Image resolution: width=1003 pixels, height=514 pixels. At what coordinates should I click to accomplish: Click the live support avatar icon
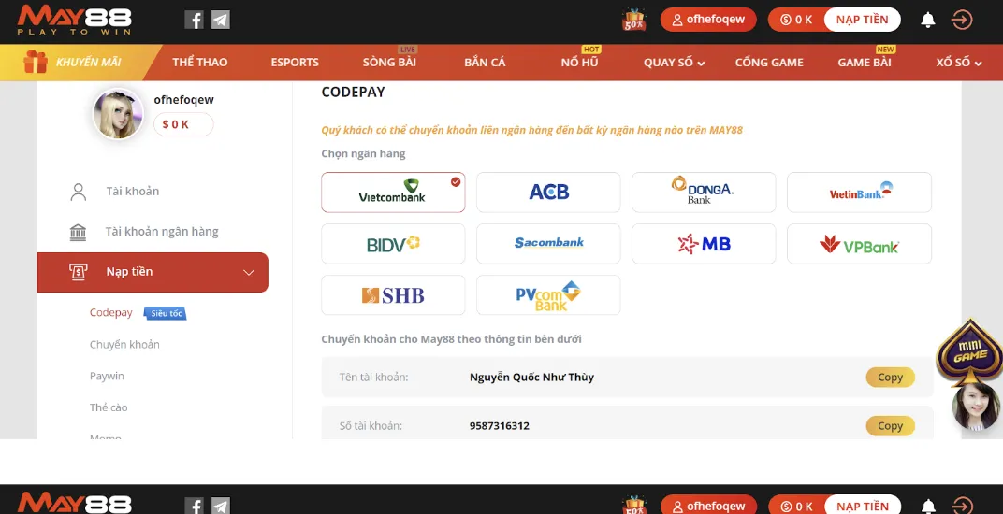click(975, 407)
